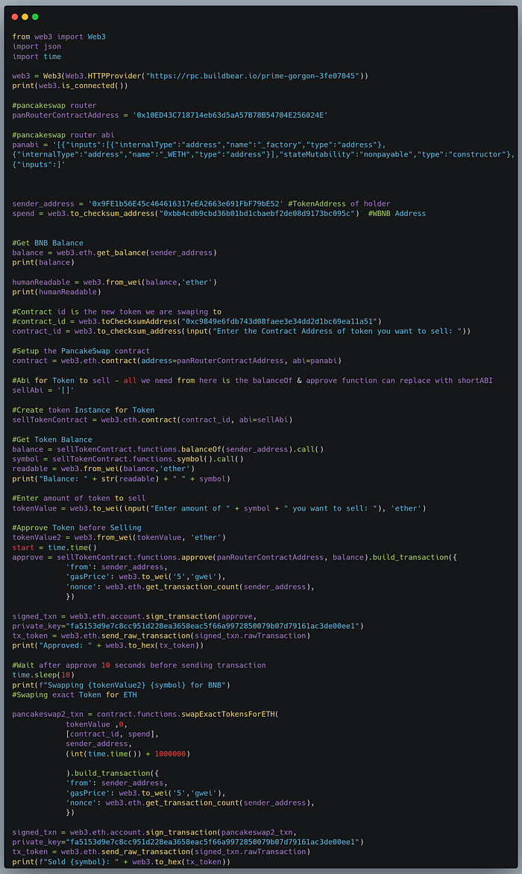Image resolution: width=522 pixels, height=874 pixels.
Task: Click the yellow minimize window button
Action: [x=25, y=16]
